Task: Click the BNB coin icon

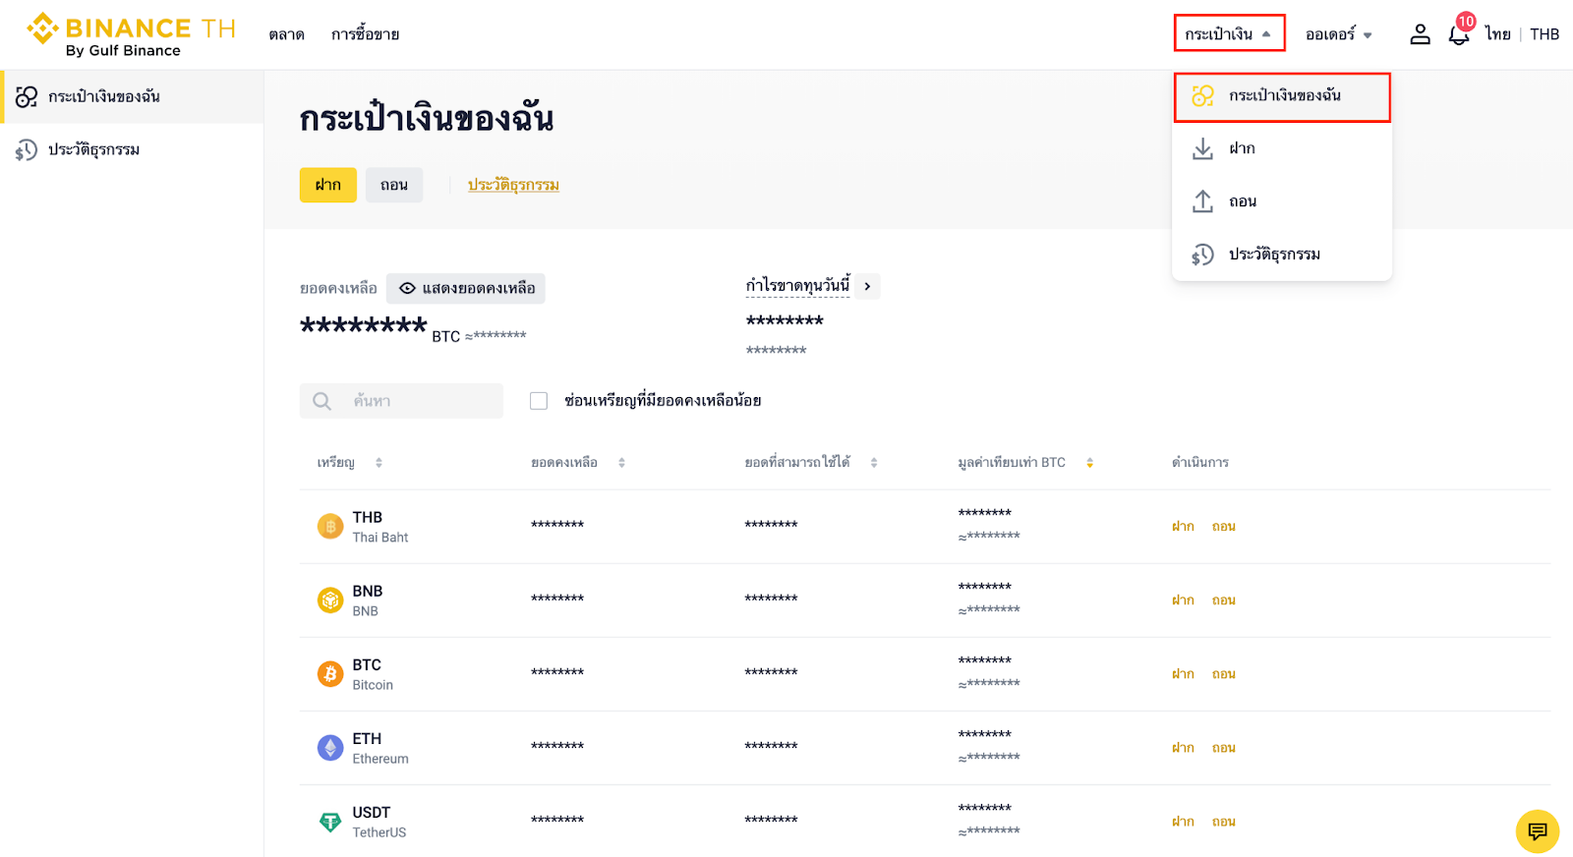Action: (330, 600)
